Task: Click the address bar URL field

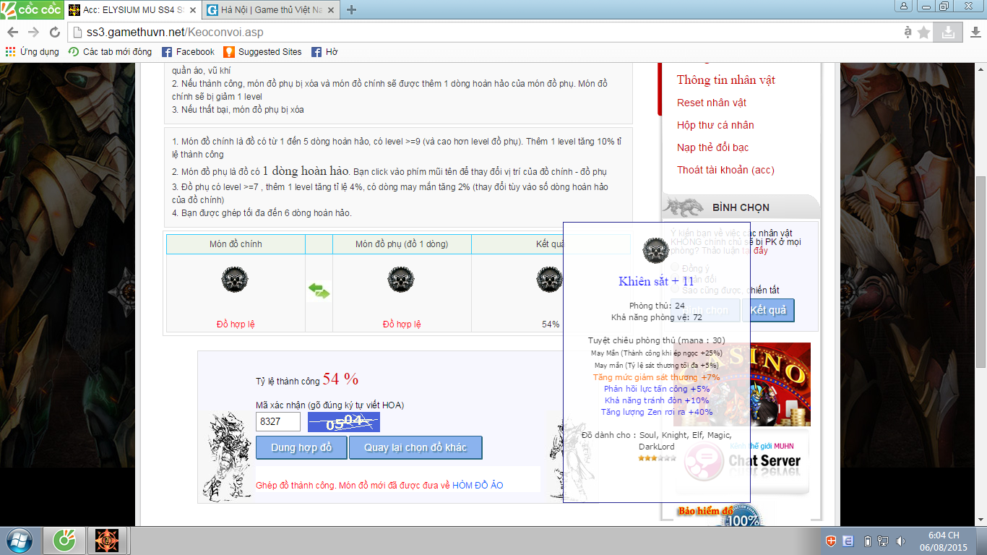Action: click(484, 33)
